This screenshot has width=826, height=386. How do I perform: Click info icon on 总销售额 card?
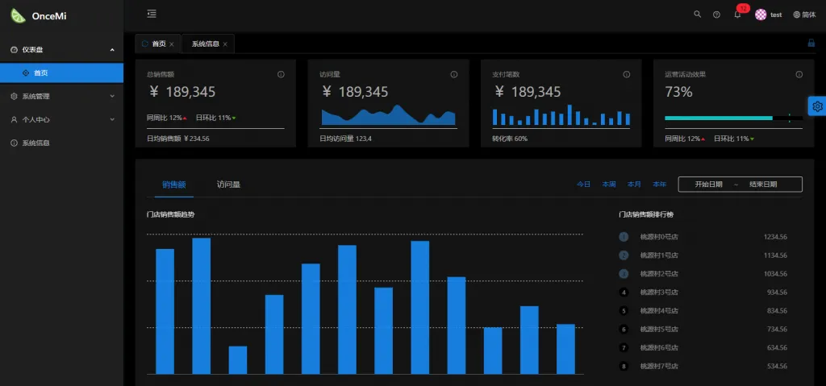click(281, 74)
